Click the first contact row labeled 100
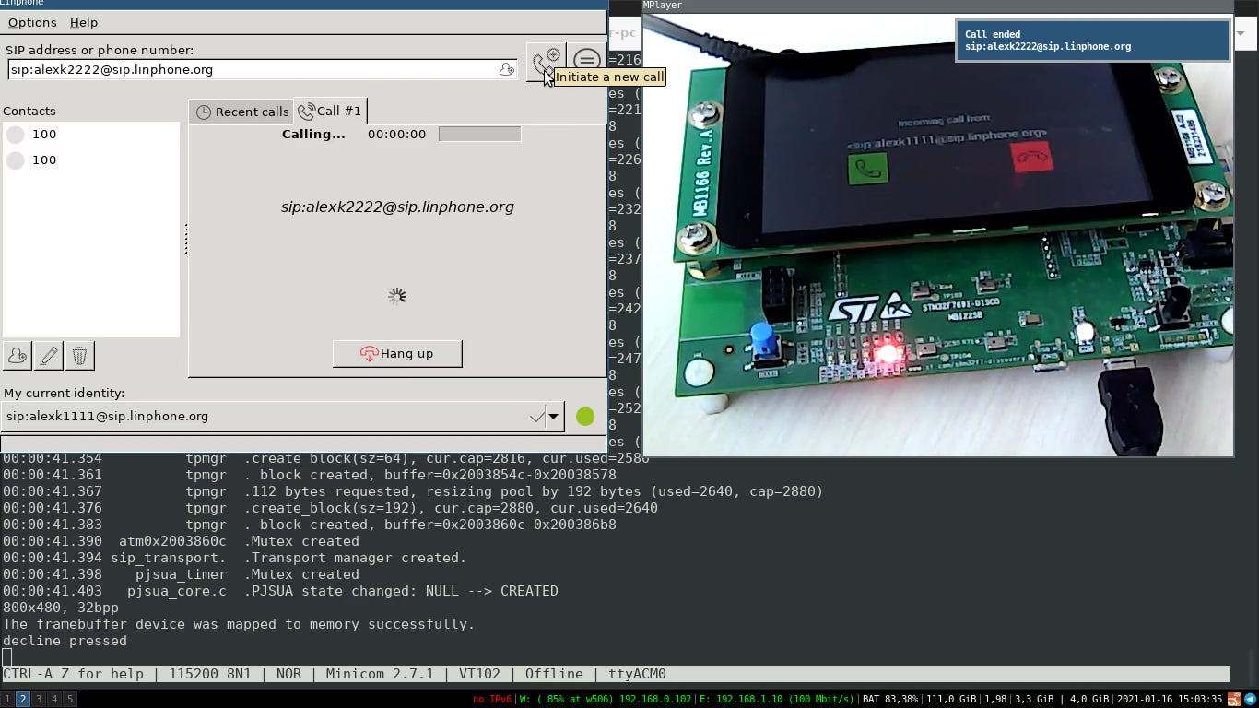 click(x=91, y=135)
